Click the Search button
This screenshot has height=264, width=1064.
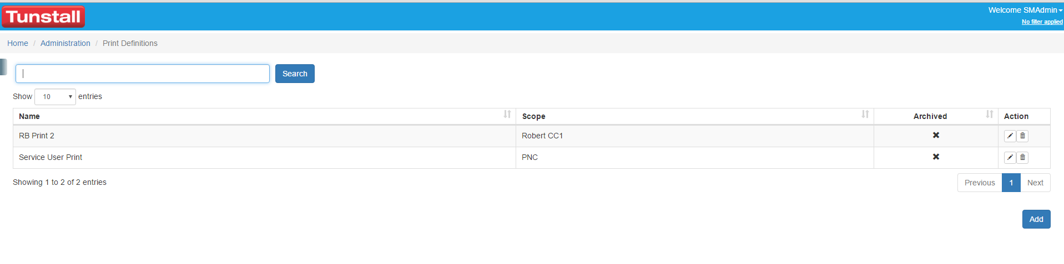click(x=295, y=74)
